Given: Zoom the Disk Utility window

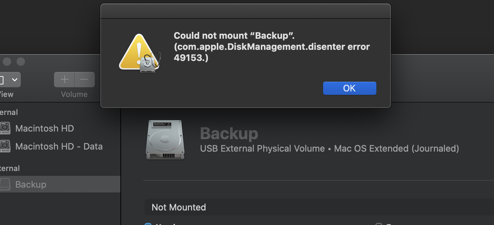Looking at the screenshot, I should (x=21, y=62).
